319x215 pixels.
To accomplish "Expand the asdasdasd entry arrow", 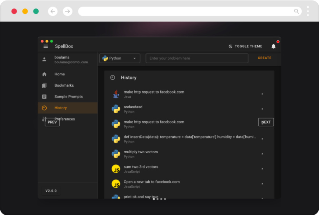I will 262,109.
